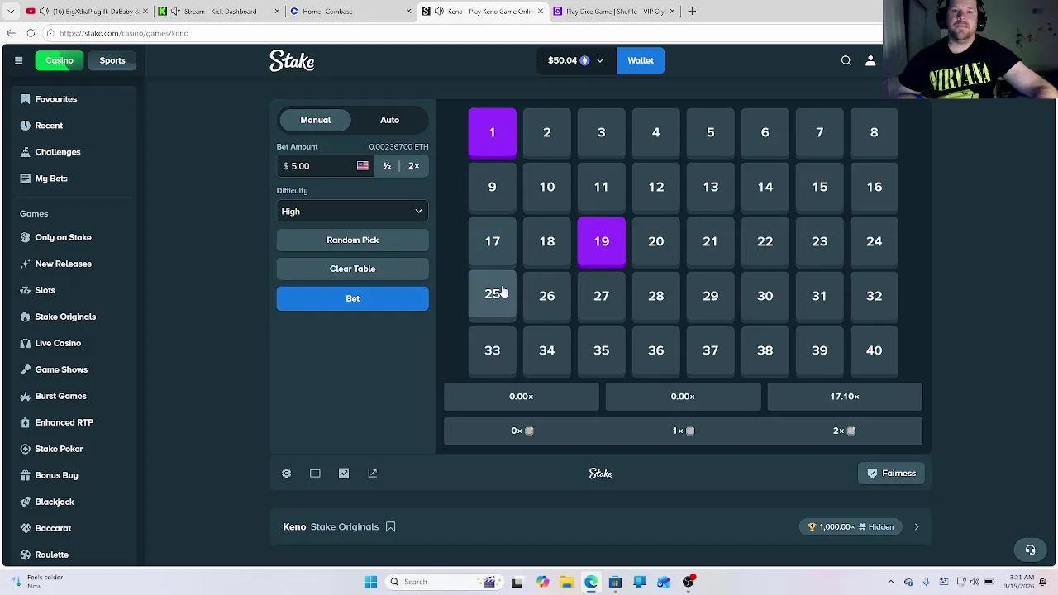Switch to the Coinbase Home browser tab

[351, 11]
